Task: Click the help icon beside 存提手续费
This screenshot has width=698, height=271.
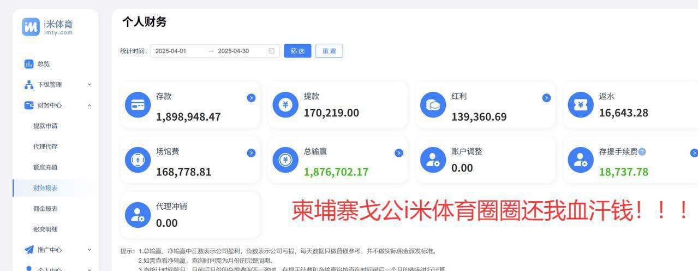Action: 642,151
